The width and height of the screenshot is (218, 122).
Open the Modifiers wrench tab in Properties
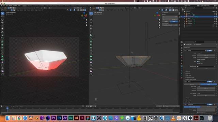(182, 66)
